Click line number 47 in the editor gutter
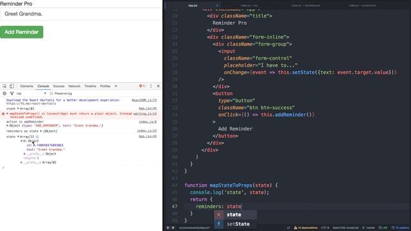This screenshot has width=411, height=231. coord(175,207)
